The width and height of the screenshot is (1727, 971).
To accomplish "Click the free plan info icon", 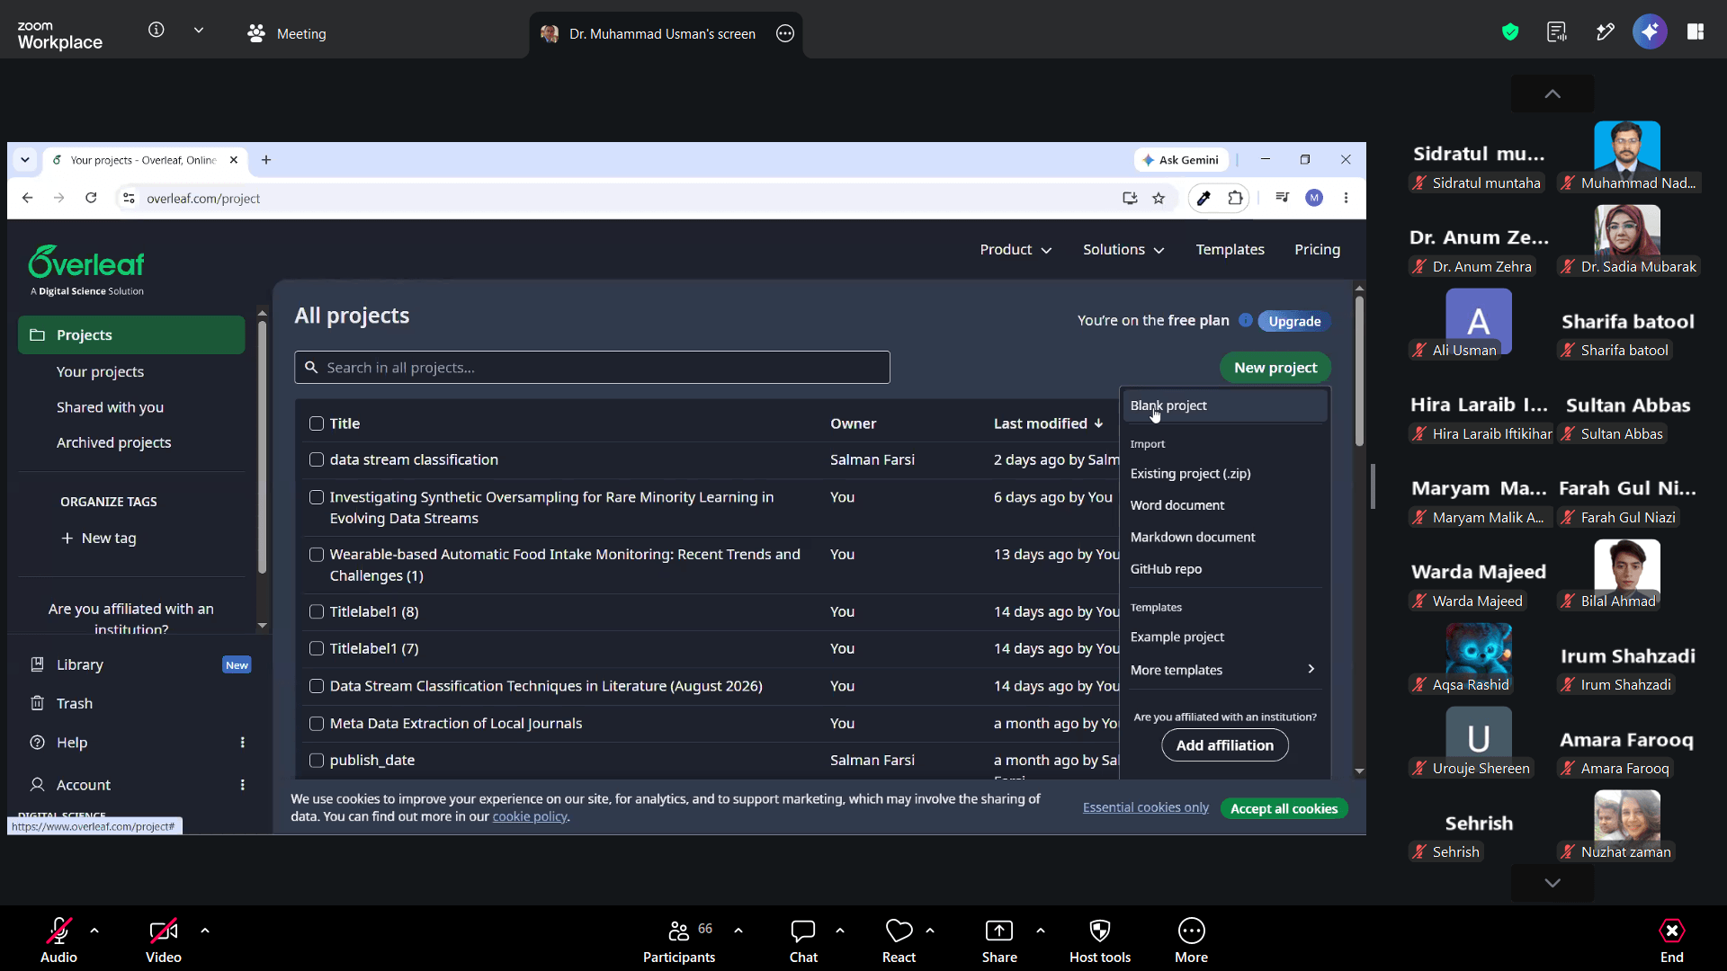I will pos(1246,320).
